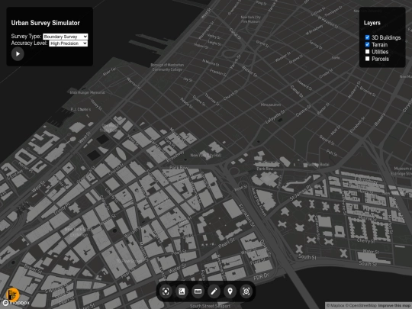The width and height of the screenshot is (412, 309).
Task: Activate the ruler measure tool
Action: coord(198,291)
